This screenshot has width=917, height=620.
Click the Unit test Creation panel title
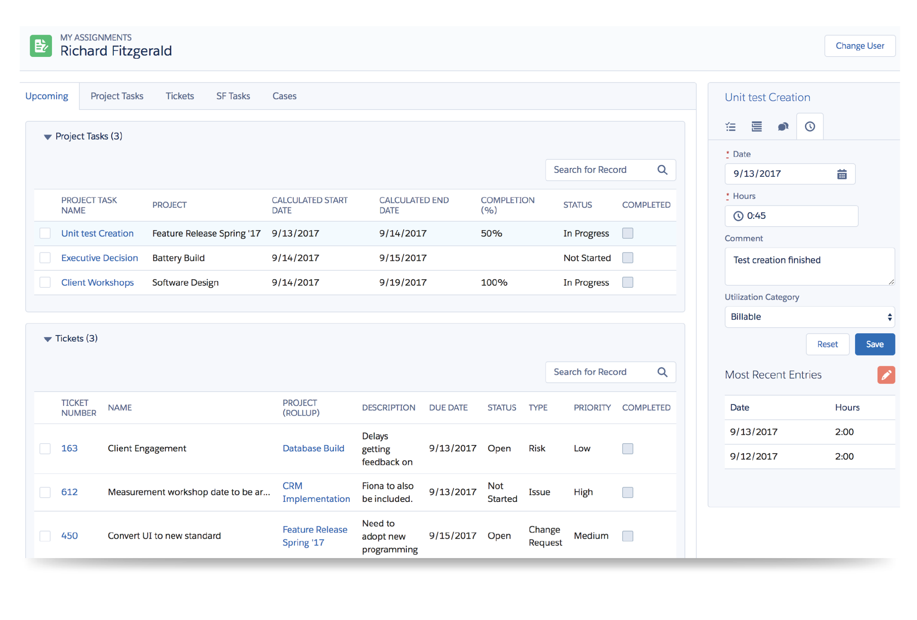(767, 97)
